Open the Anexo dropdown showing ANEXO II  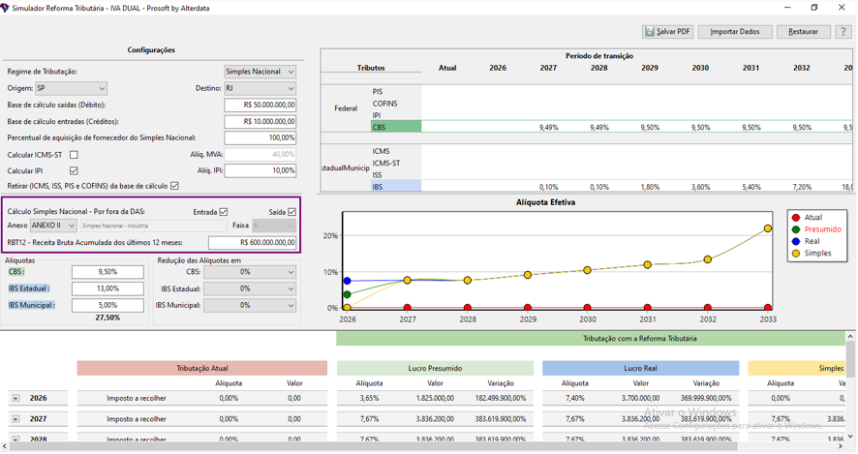[x=53, y=226]
